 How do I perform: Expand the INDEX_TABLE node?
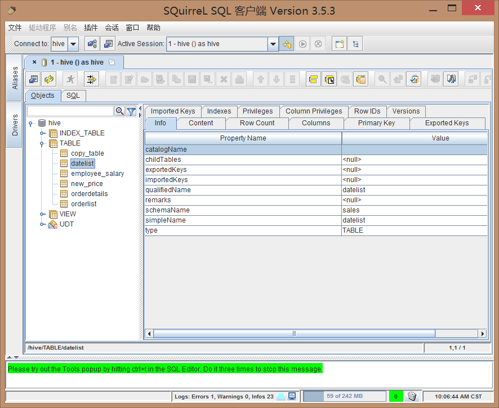tap(42, 133)
